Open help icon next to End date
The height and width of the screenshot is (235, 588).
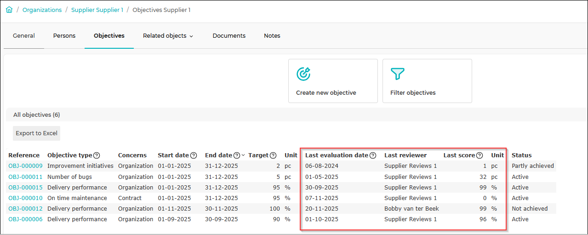(x=237, y=155)
